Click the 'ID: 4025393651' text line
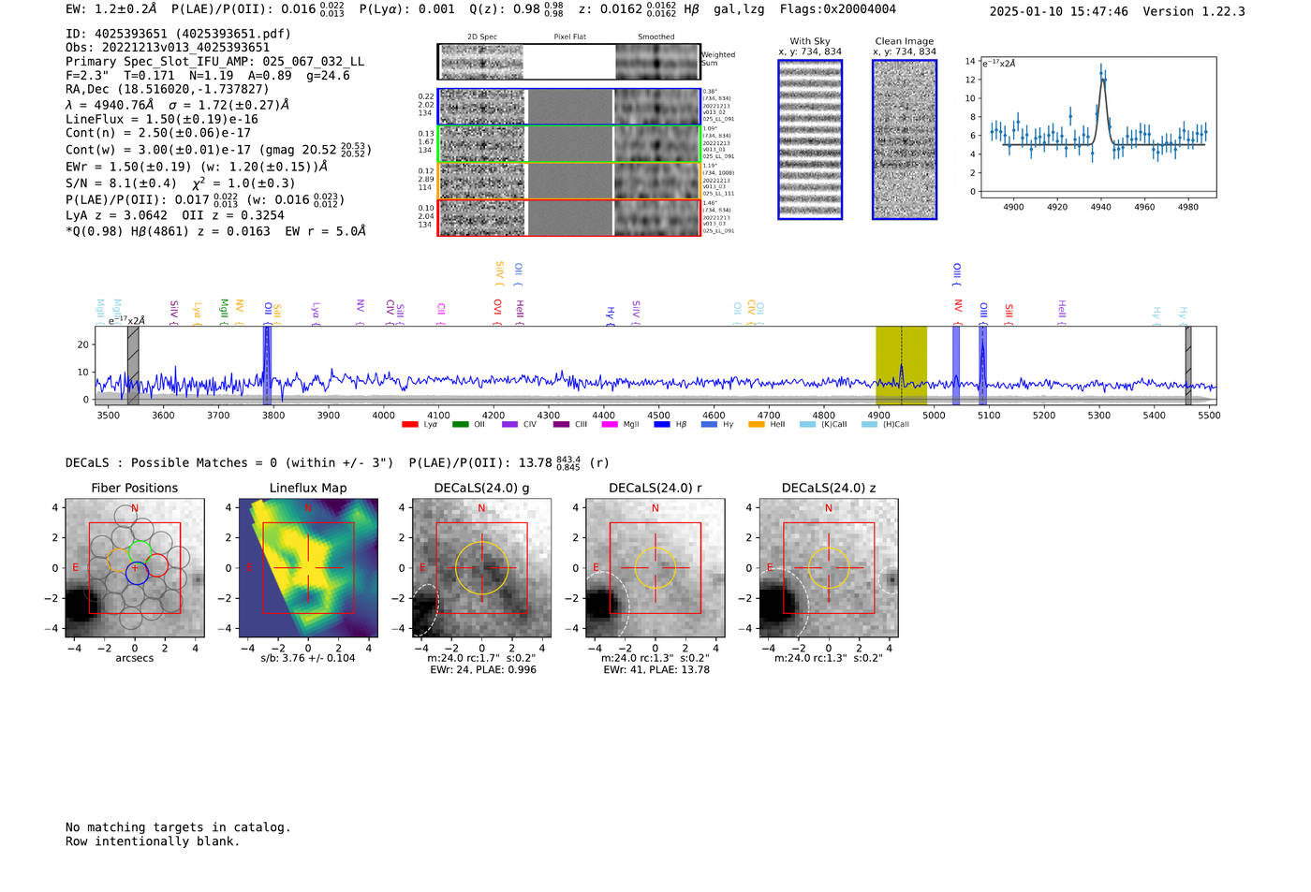 pyautogui.click(x=178, y=34)
